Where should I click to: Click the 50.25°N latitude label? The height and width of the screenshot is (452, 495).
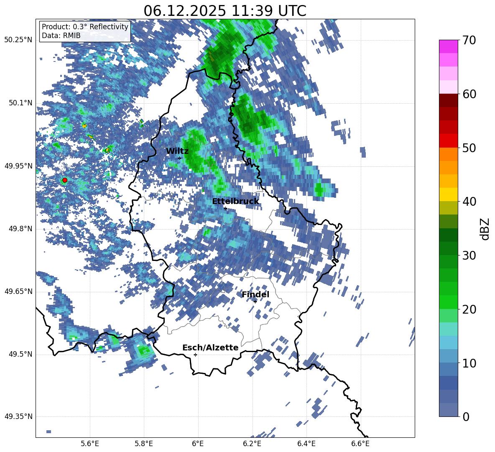point(18,40)
